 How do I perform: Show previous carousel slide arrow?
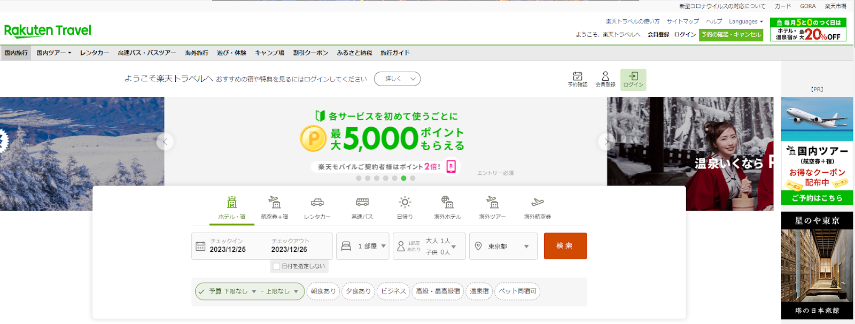coord(165,142)
